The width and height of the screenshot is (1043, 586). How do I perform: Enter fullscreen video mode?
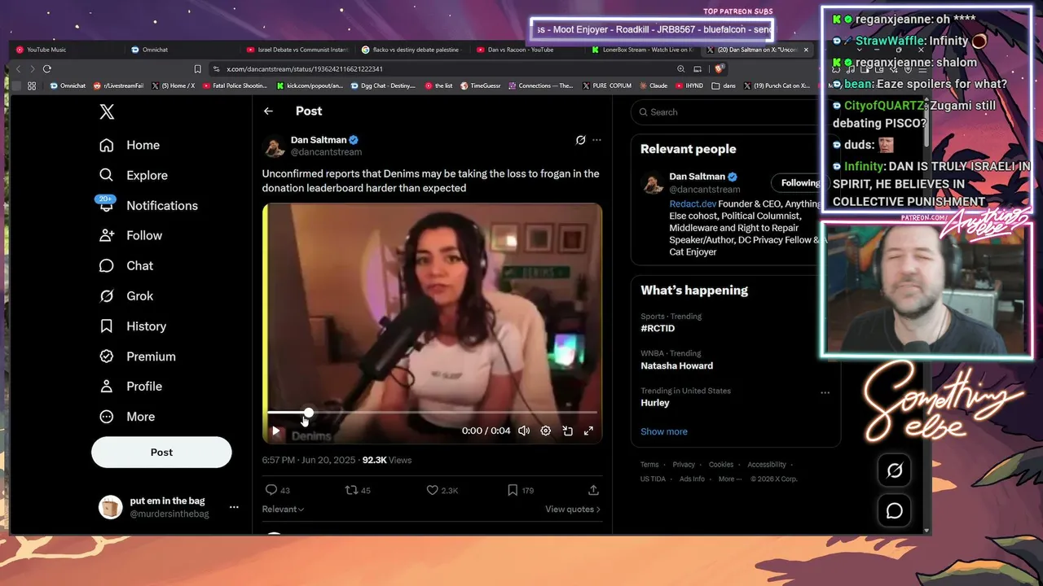click(x=588, y=431)
